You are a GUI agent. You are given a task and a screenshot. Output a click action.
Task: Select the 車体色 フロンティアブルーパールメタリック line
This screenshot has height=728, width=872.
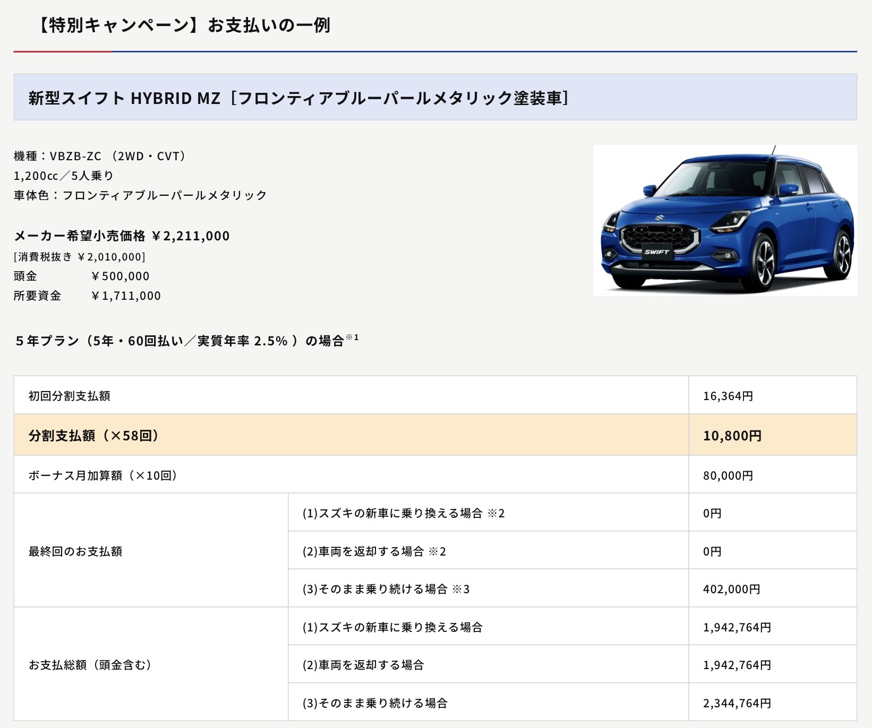tap(140, 195)
